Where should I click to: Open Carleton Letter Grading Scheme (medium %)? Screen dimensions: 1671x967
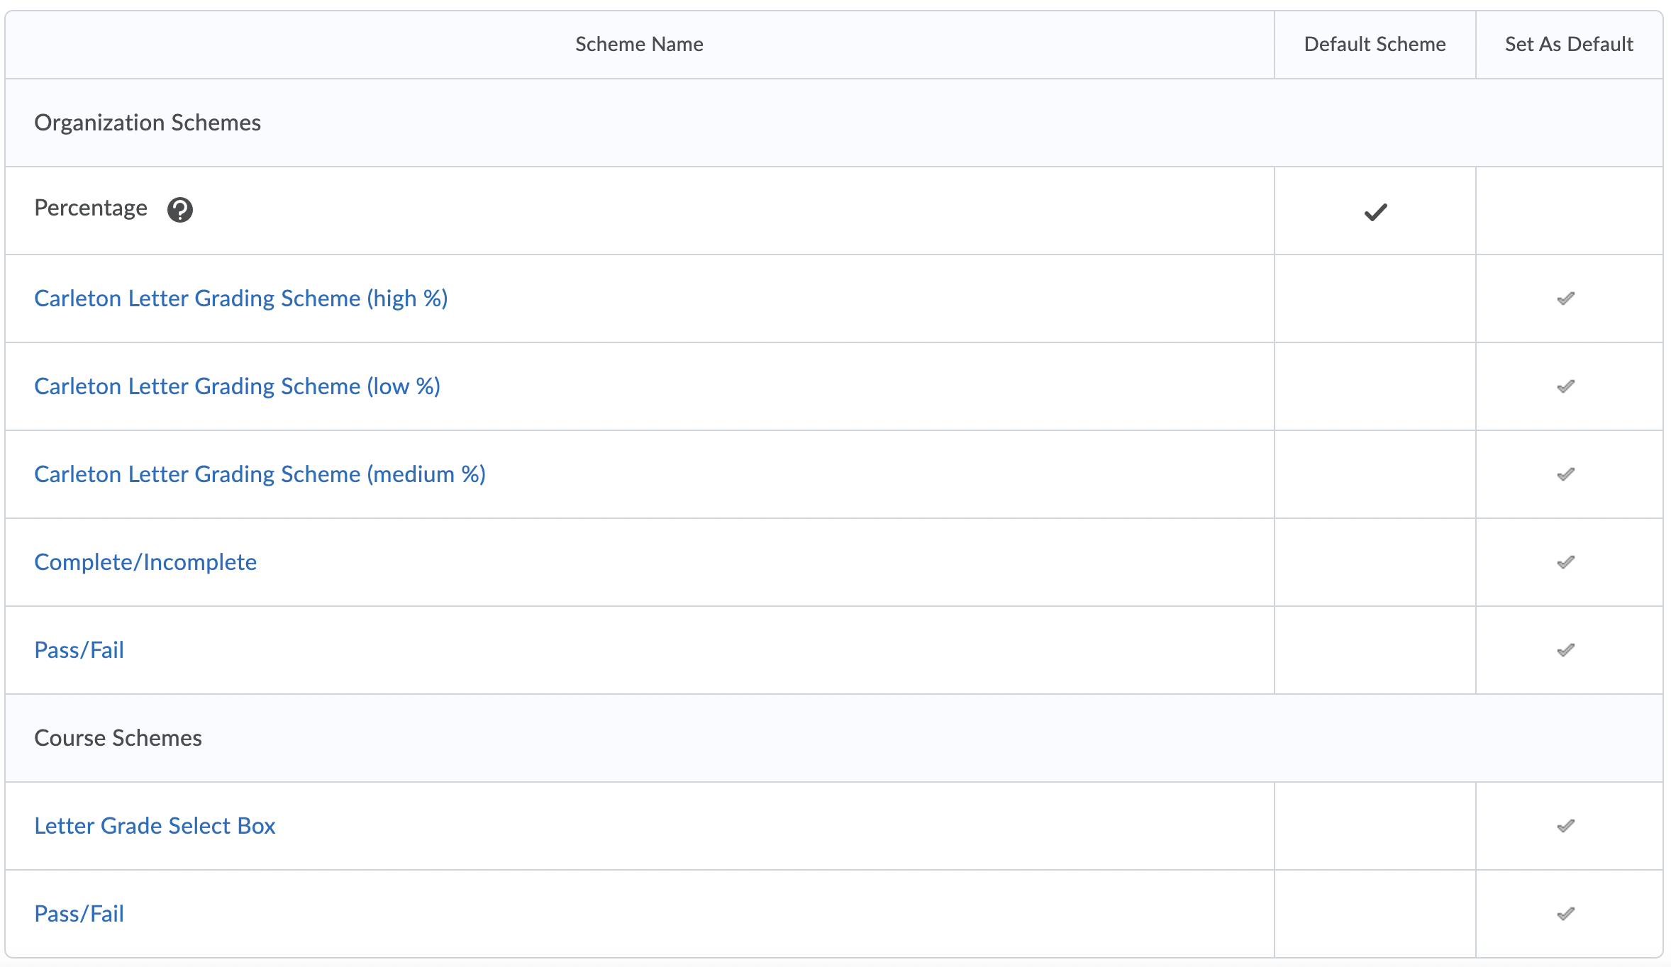260,474
